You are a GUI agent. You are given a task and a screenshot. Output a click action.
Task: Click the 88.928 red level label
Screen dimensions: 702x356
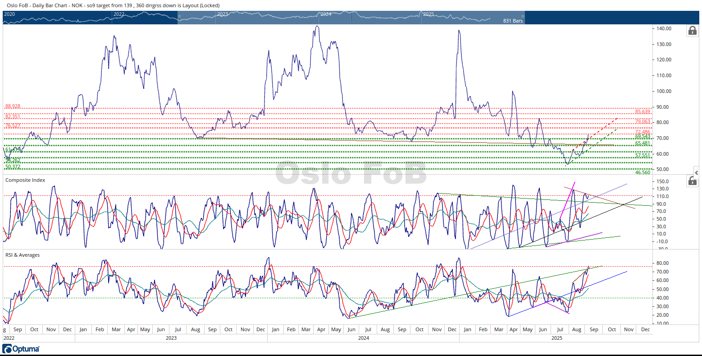pyautogui.click(x=13, y=106)
